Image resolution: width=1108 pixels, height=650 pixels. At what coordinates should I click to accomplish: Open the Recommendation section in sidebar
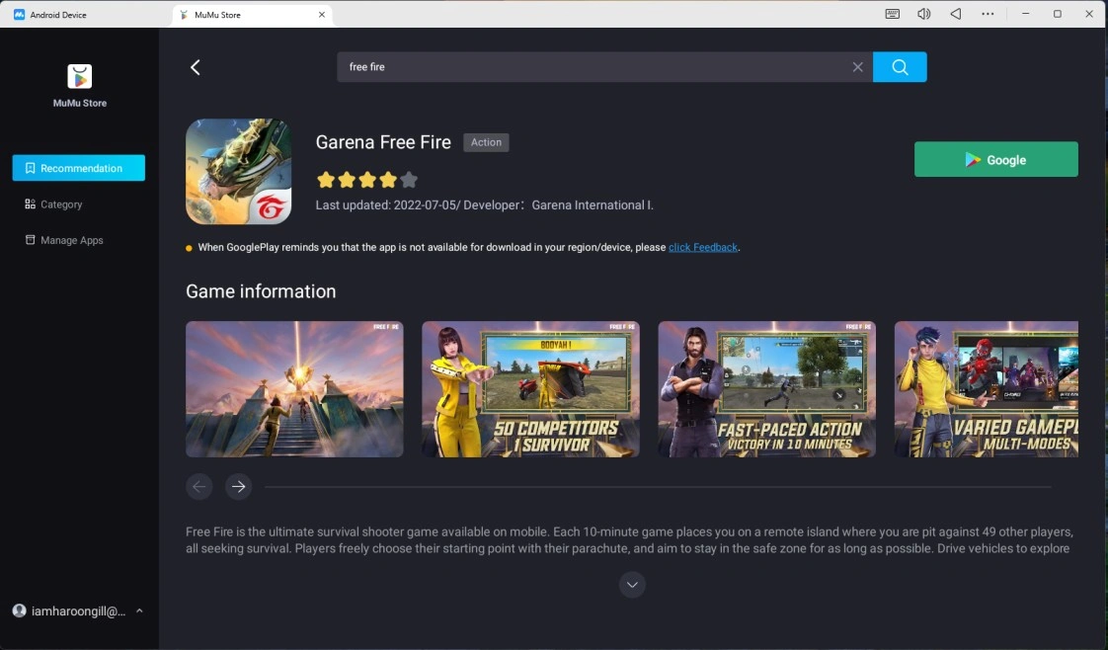[x=78, y=167]
